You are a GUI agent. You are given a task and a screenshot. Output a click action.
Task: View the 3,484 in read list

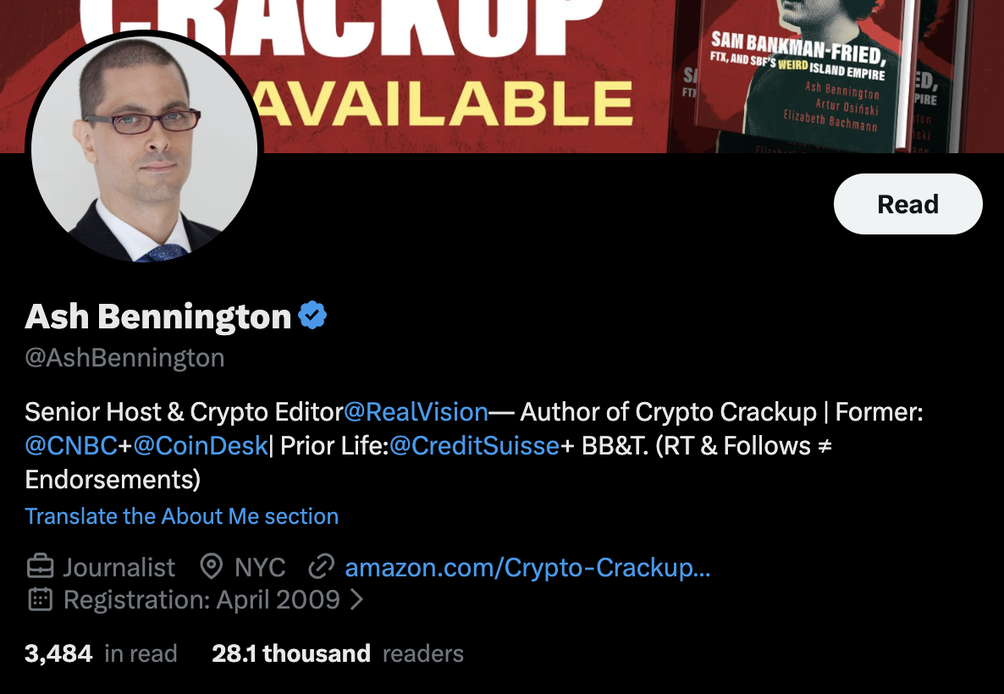click(102, 653)
